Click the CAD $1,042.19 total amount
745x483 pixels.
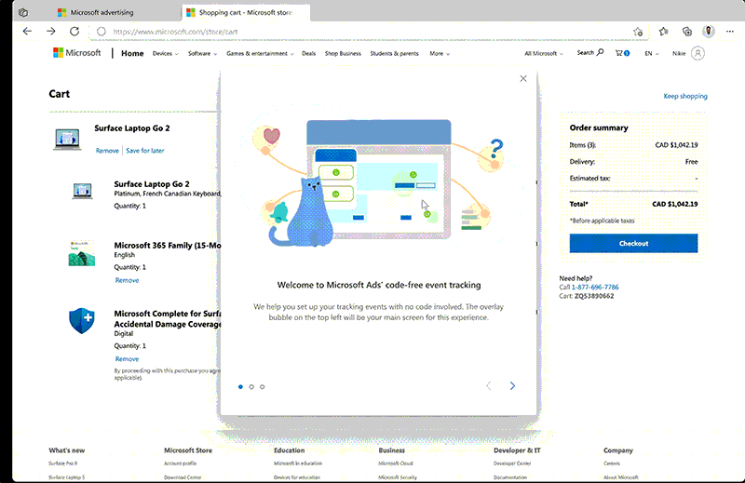pos(674,204)
